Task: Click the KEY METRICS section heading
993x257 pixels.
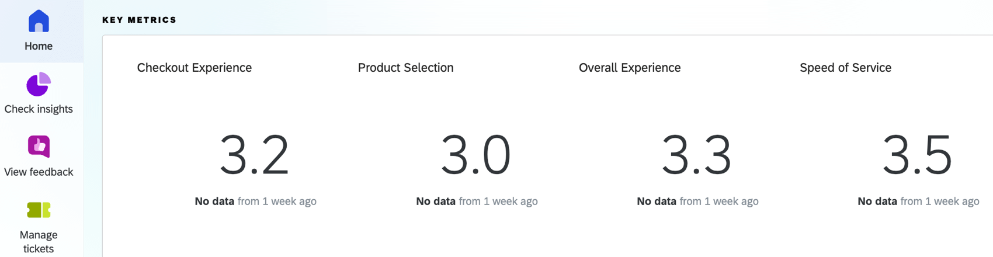Action: pos(139,20)
